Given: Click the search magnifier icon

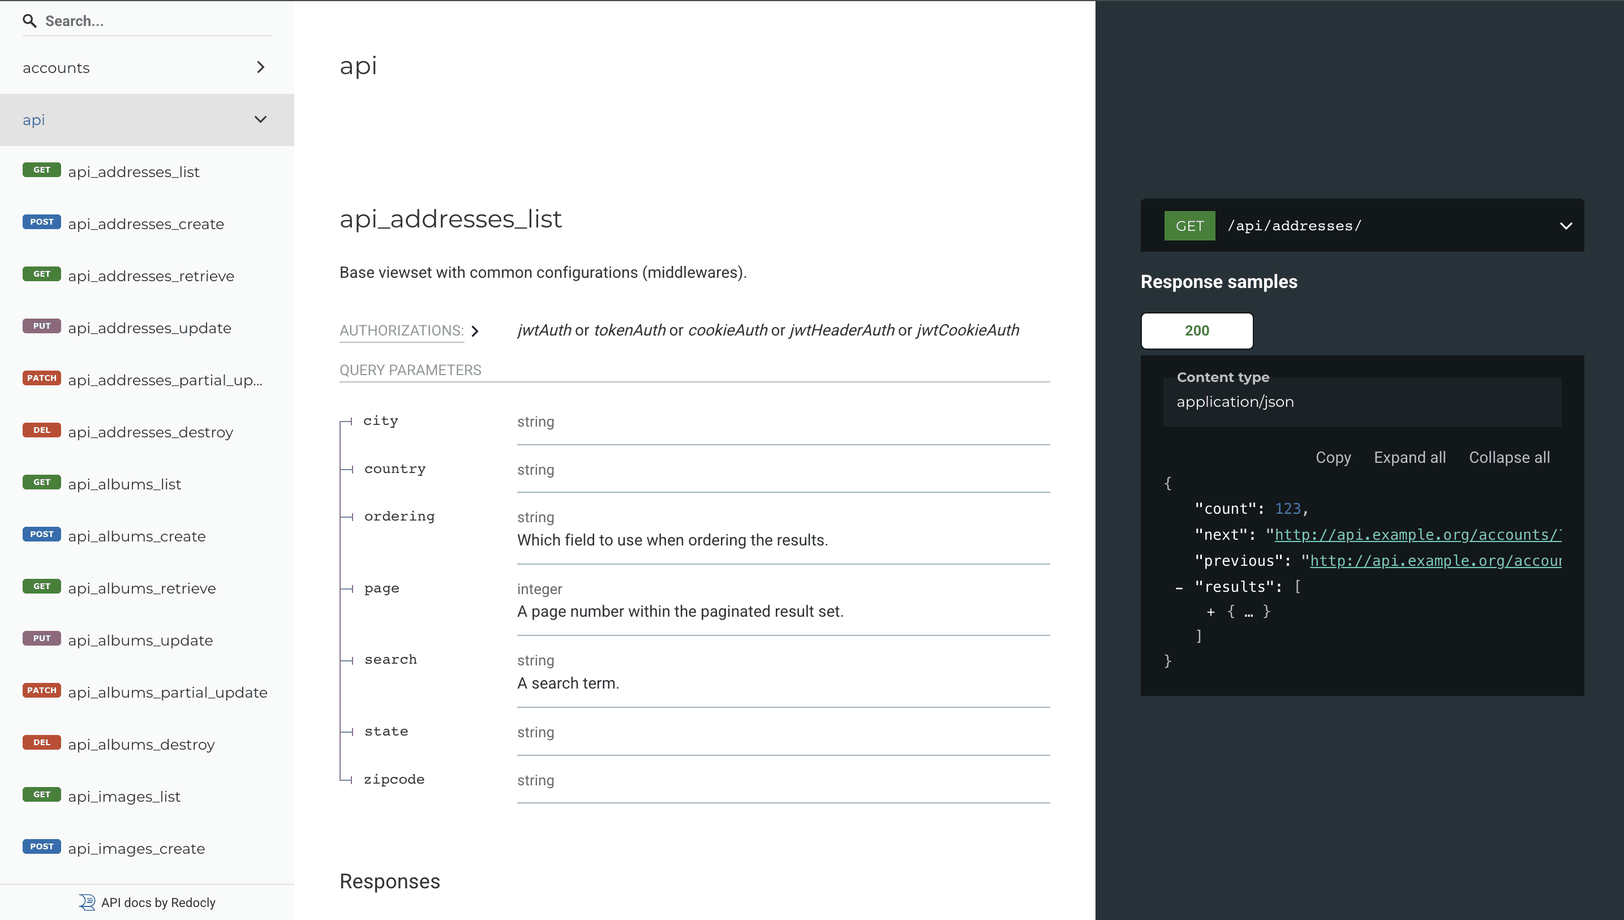Looking at the screenshot, I should coord(29,21).
